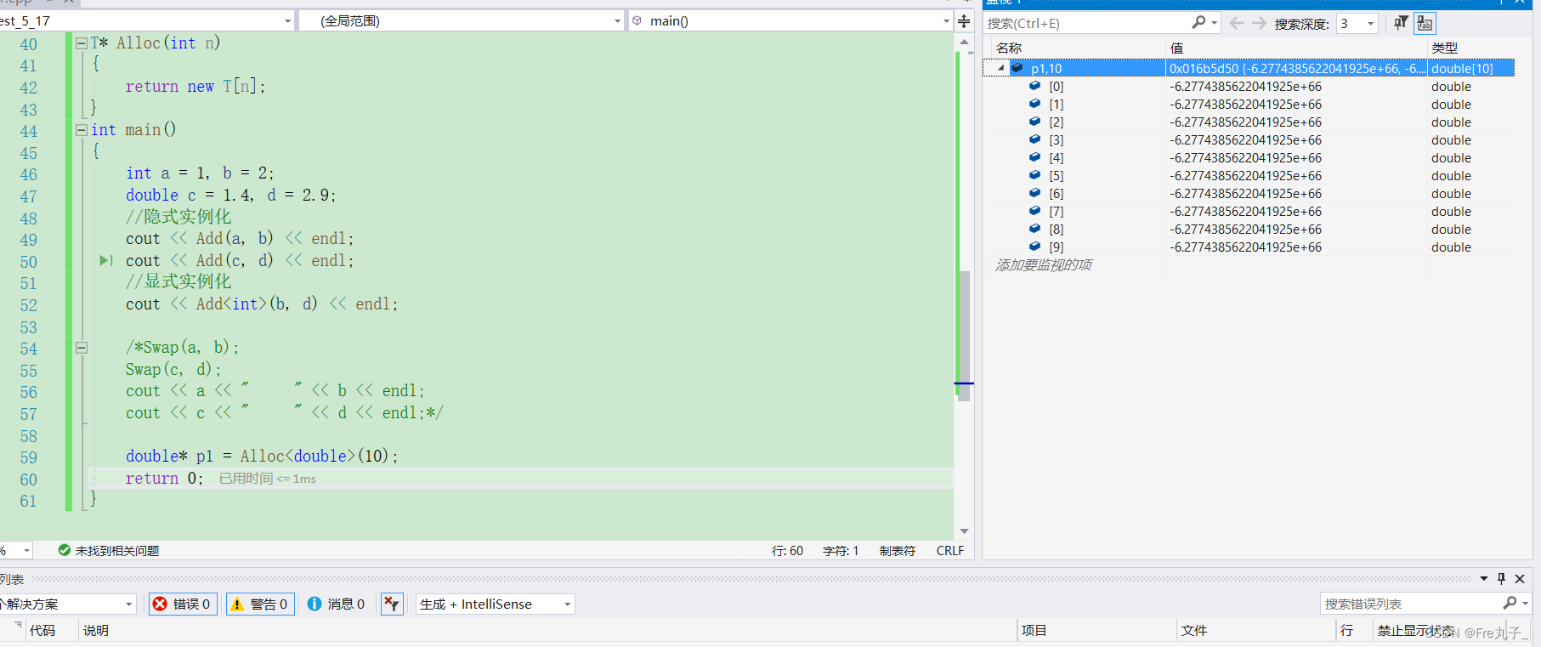Open the error list window options arrow
The height and width of the screenshot is (647, 1541).
click(1484, 578)
